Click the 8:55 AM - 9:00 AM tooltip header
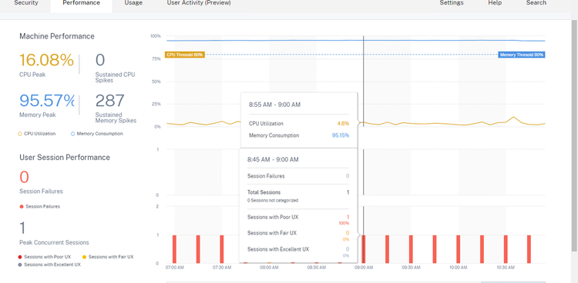Screen dimensions: 578x283 (x=274, y=105)
